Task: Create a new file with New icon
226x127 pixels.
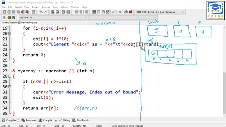Action: click(5, 12)
